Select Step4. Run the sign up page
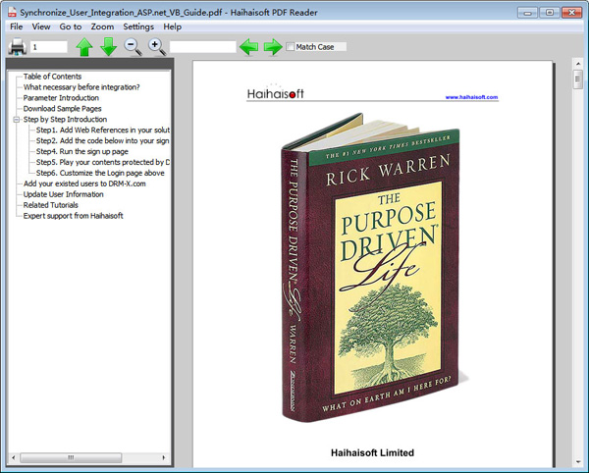This screenshot has height=473, width=589. coord(81,151)
